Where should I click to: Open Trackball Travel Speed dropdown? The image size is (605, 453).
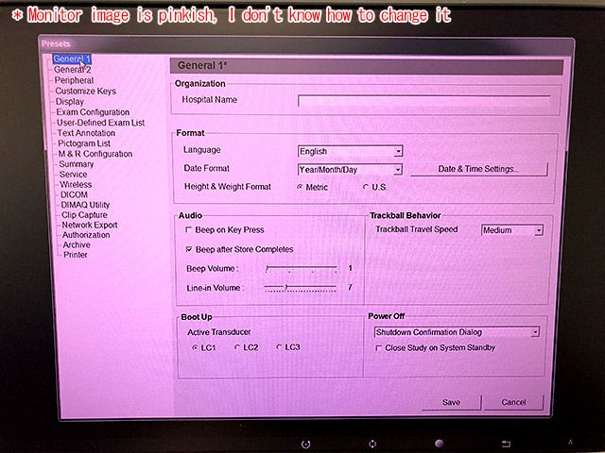tap(512, 230)
